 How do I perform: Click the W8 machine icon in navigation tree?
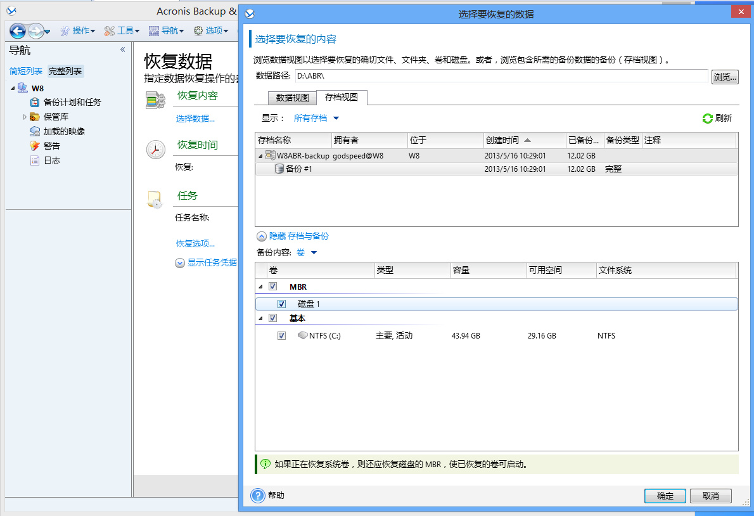[x=23, y=87]
